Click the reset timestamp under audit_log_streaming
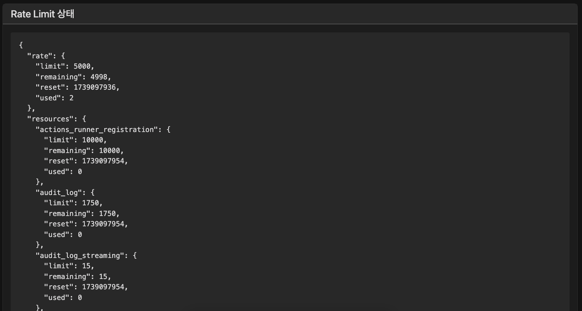 104,287
